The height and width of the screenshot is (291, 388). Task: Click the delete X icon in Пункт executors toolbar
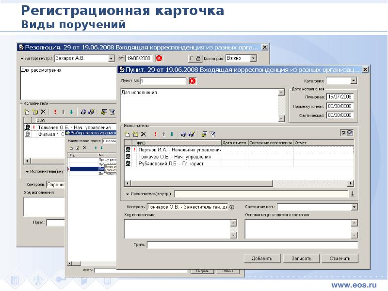coord(144,134)
